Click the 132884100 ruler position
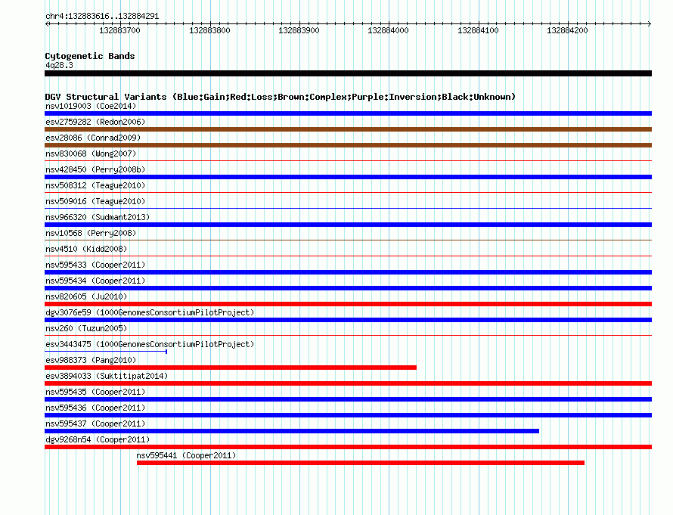The image size is (673, 515). click(x=478, y=30)
